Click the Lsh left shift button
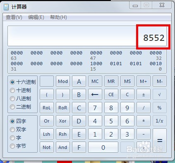 (x=47, y=134)
